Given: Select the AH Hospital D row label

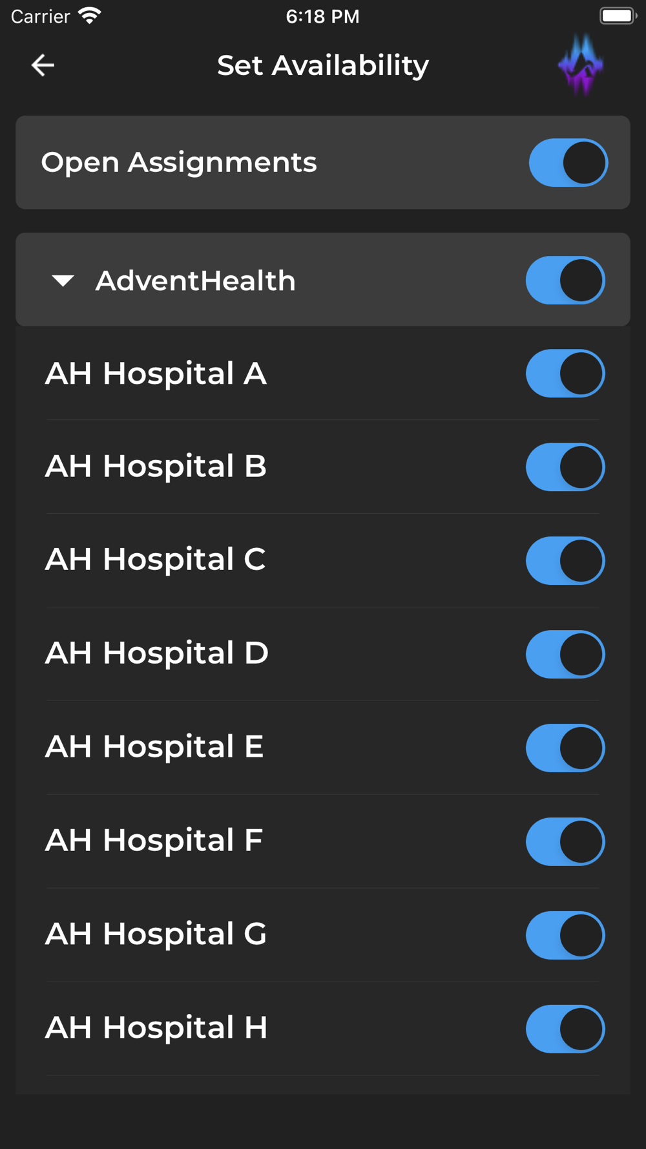Looking at the screenshot, I should (x=156, y=653).
